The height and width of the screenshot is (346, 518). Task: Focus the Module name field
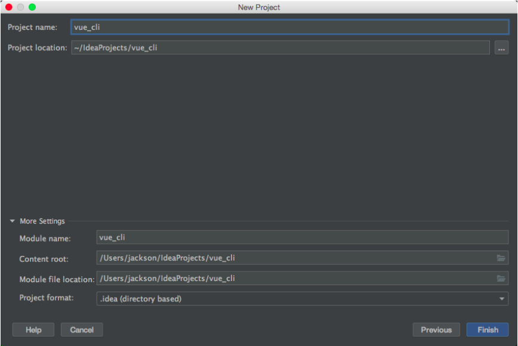303,237
